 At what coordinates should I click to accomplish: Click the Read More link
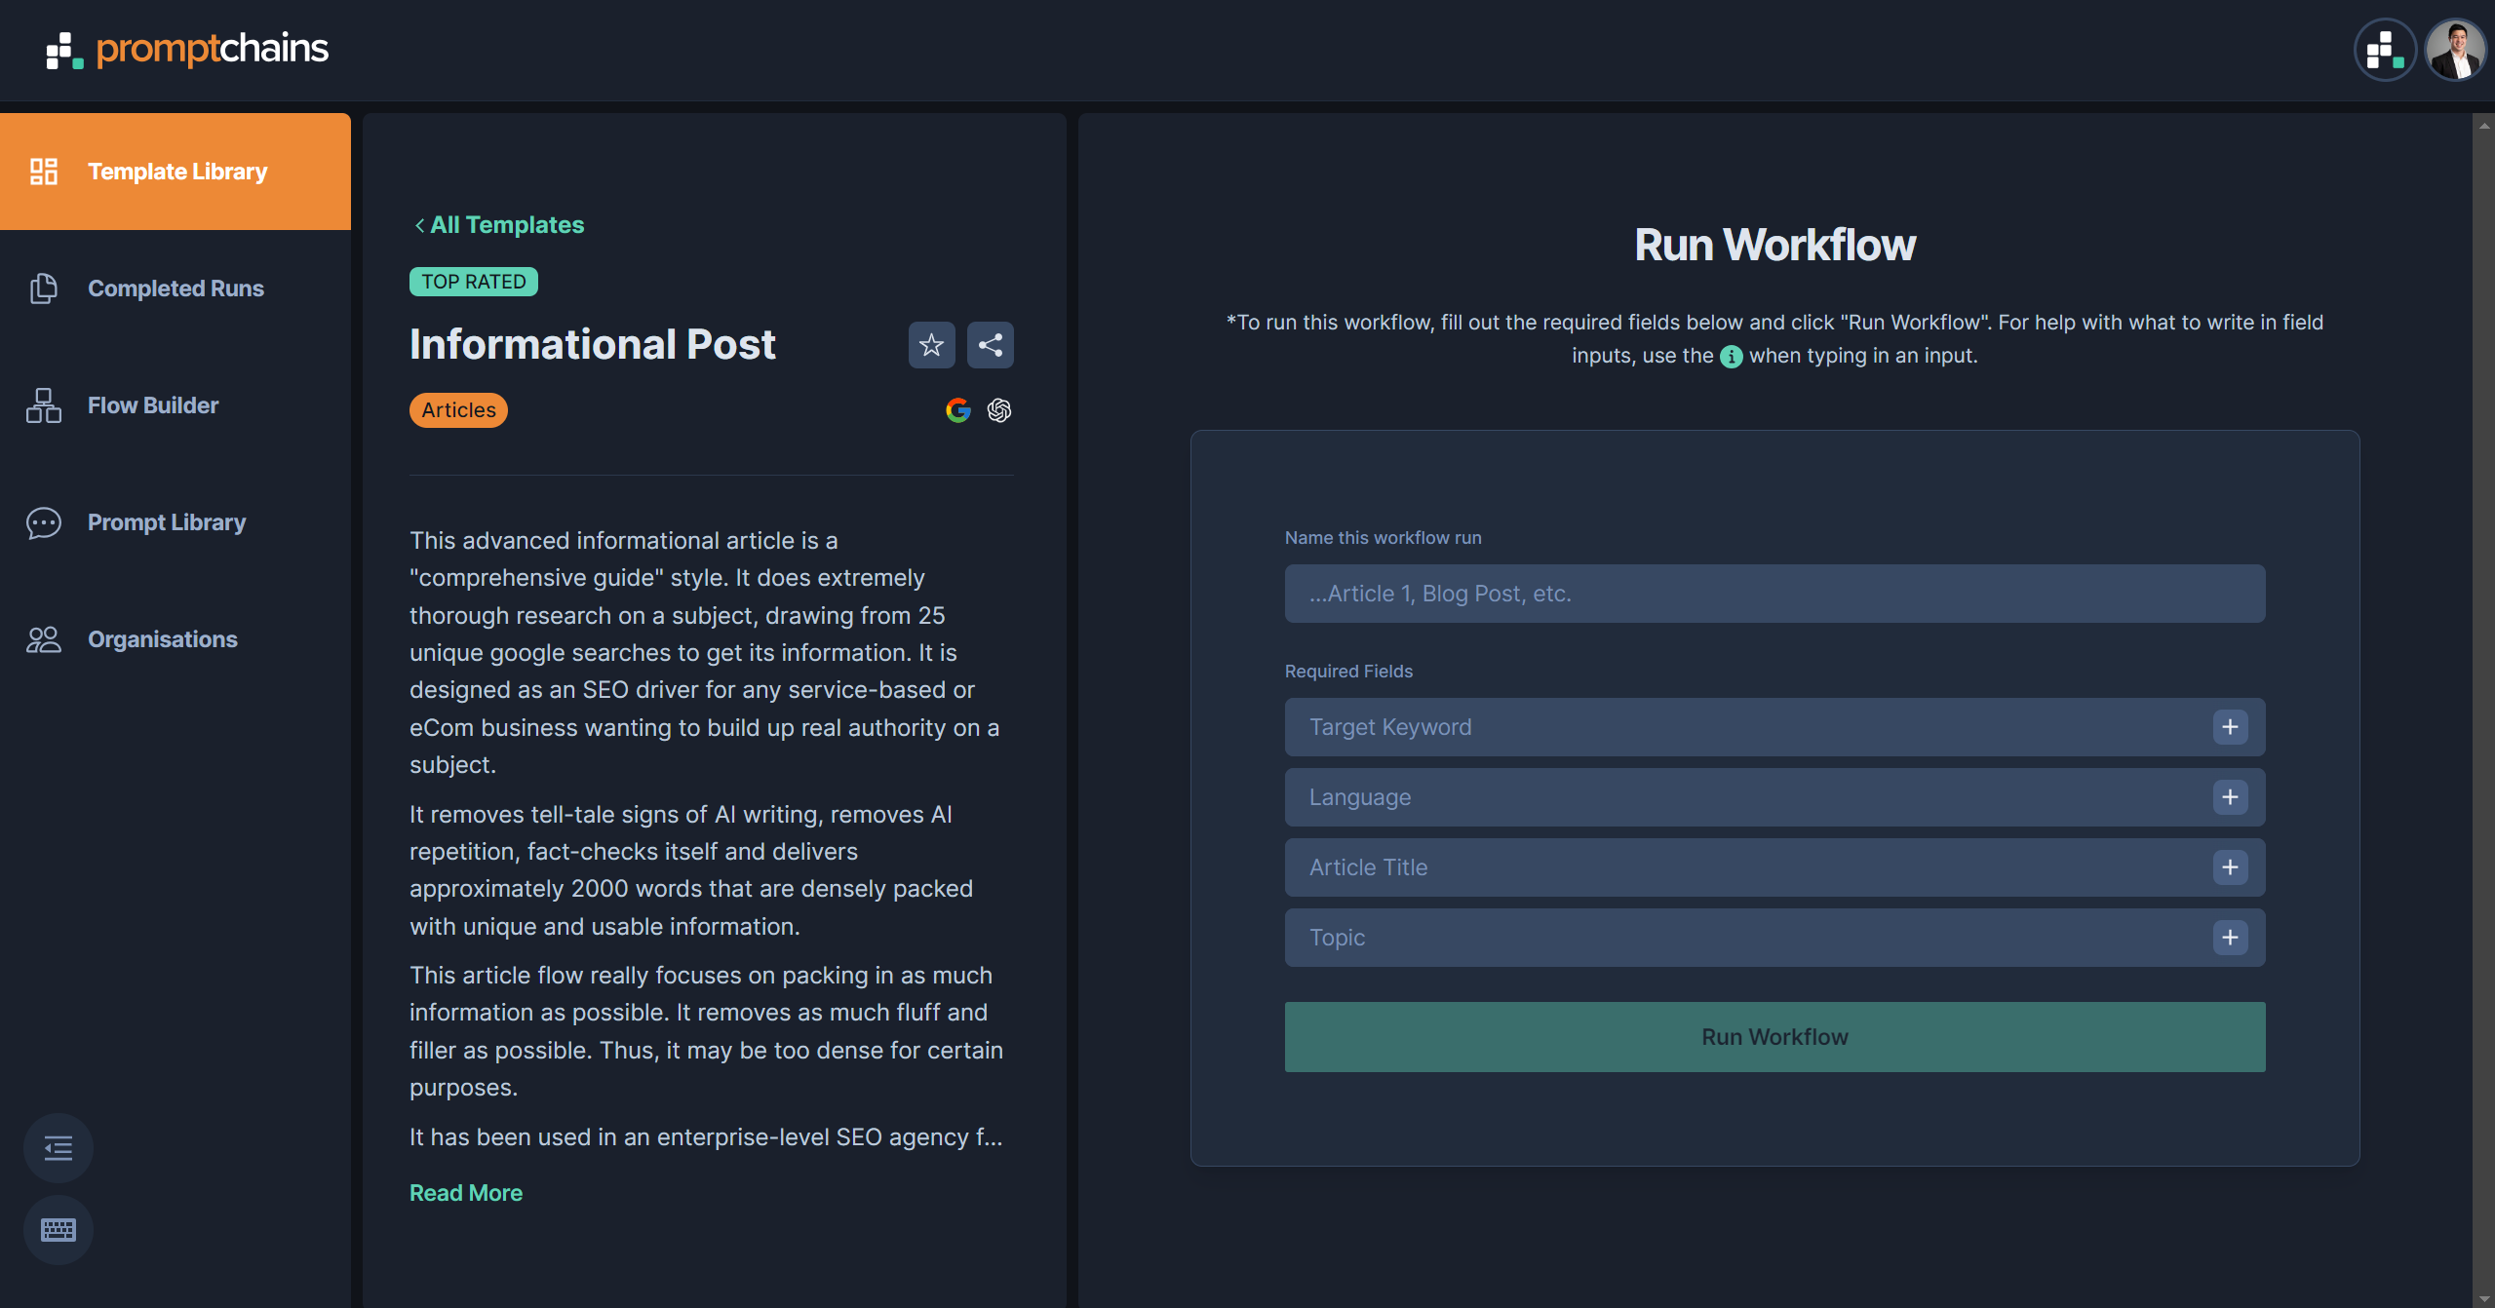[465, 1193]
